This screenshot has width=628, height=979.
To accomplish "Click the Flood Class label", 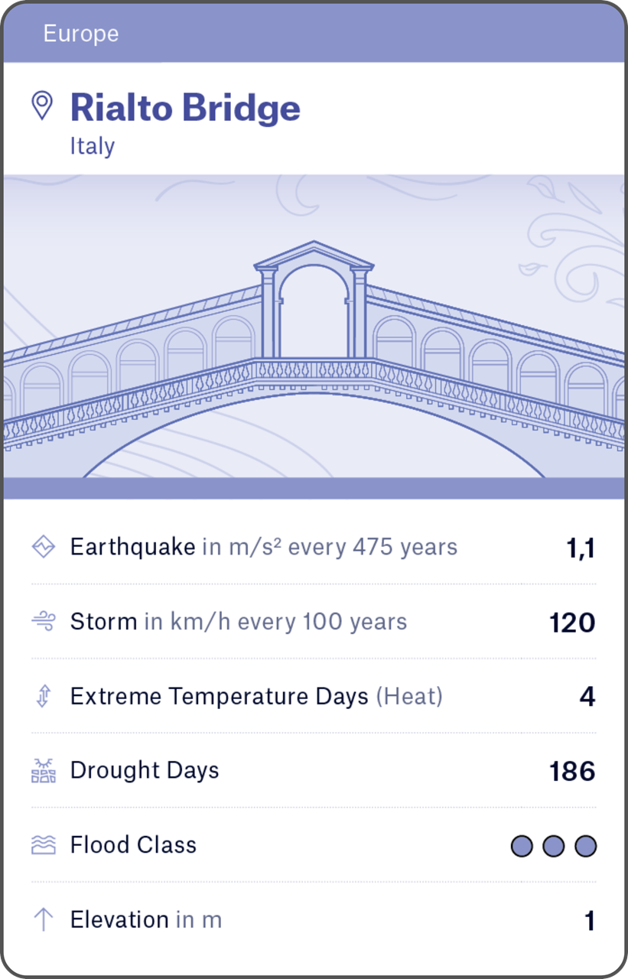I will (133, 845).
